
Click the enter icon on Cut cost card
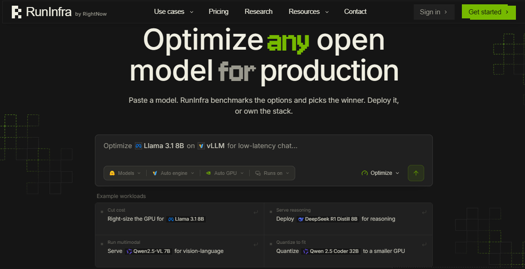pyautogui.click(x=256, y=212)
